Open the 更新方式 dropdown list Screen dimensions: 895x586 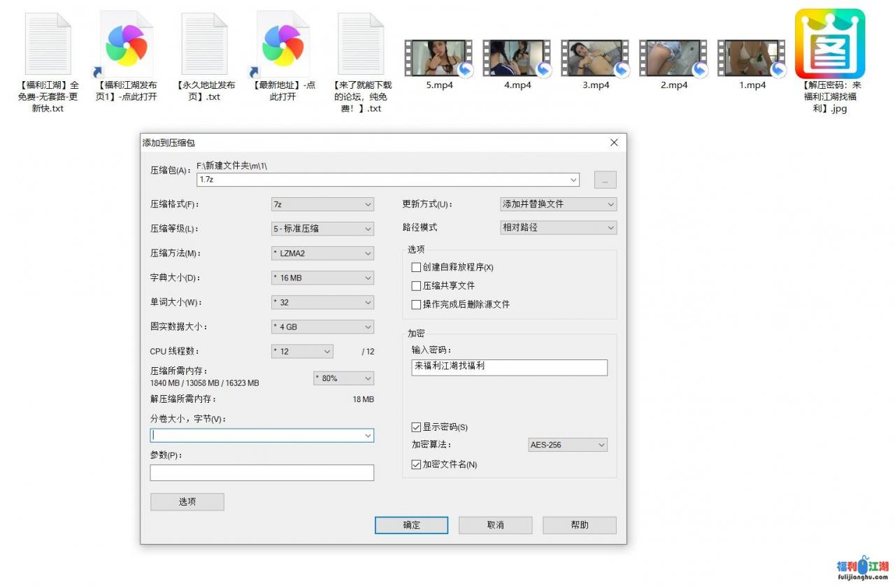558,204
